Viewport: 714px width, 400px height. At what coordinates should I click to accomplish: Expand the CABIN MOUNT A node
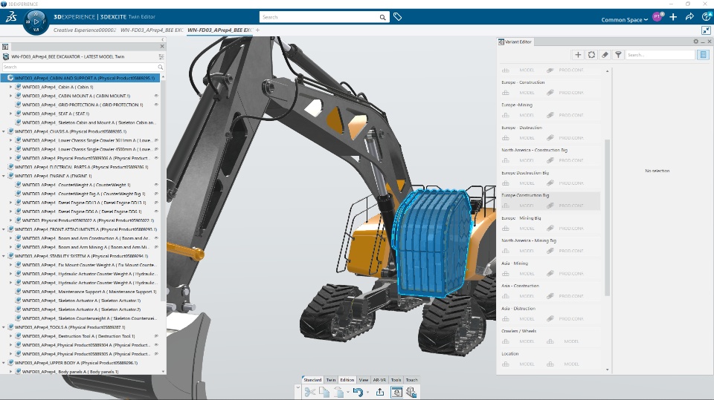point(11,96)
